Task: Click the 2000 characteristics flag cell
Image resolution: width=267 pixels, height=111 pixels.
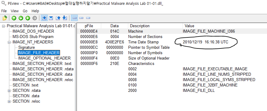Action: coord(132,91)
